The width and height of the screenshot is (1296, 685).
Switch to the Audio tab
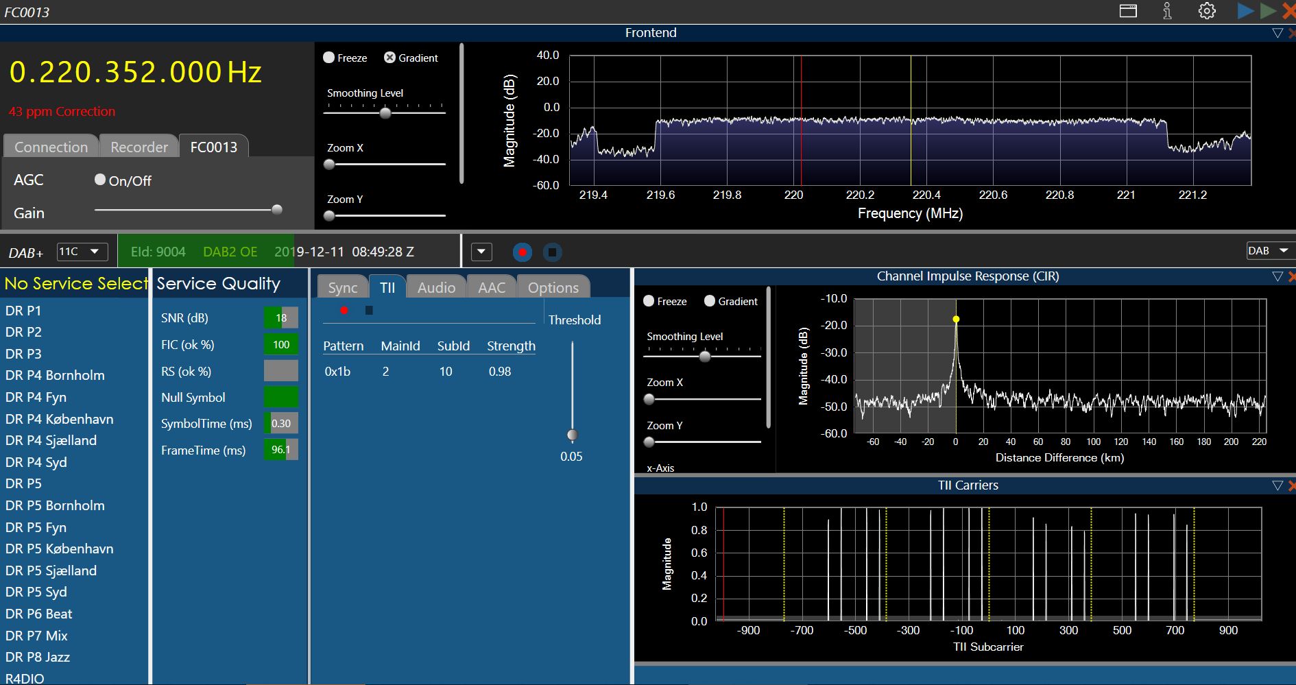coord(436,287)
